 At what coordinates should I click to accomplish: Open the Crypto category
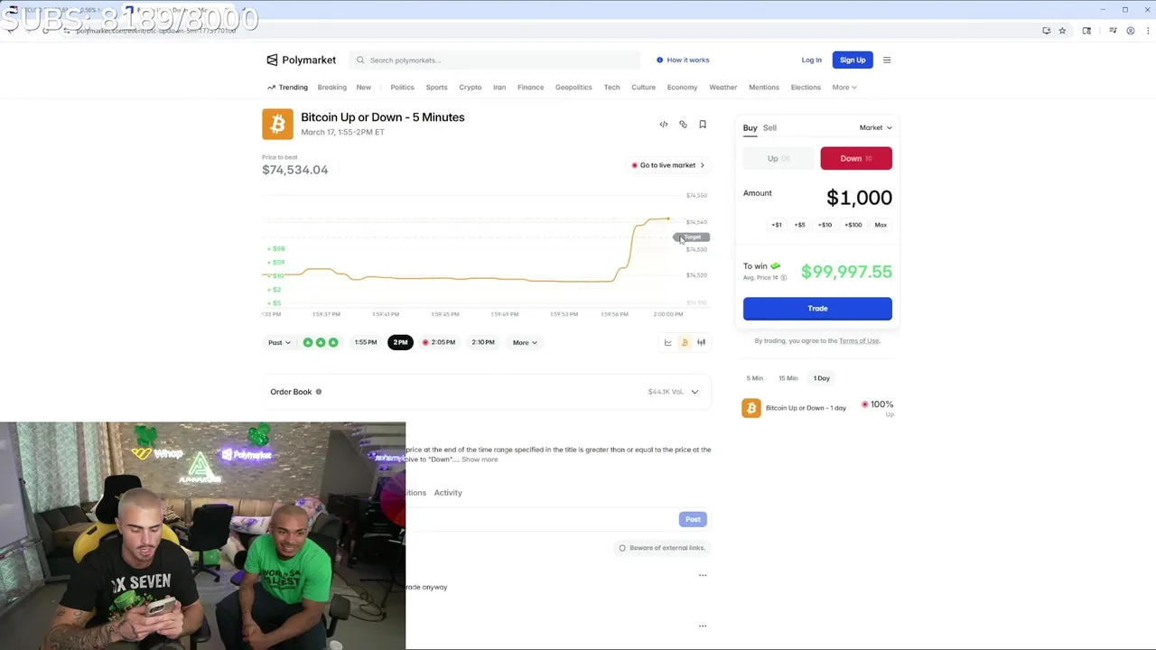[x=471, y=88]
